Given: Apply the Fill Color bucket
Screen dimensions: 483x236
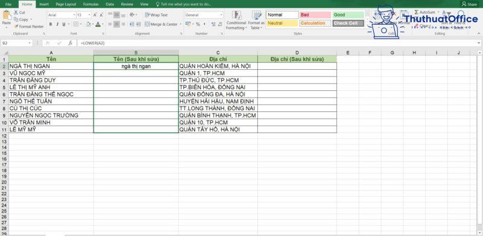Looking at the screenshot, I should [88, 24].
